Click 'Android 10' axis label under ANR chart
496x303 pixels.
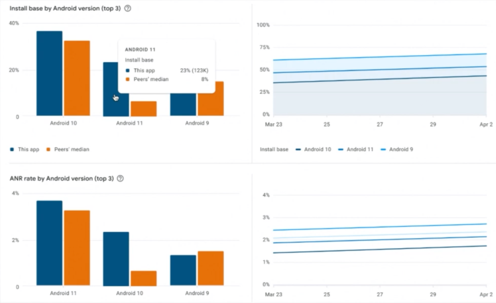coord(130,293)
